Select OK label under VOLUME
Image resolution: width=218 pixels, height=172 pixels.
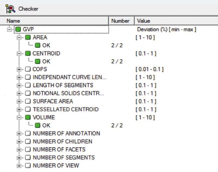(46, 125)
